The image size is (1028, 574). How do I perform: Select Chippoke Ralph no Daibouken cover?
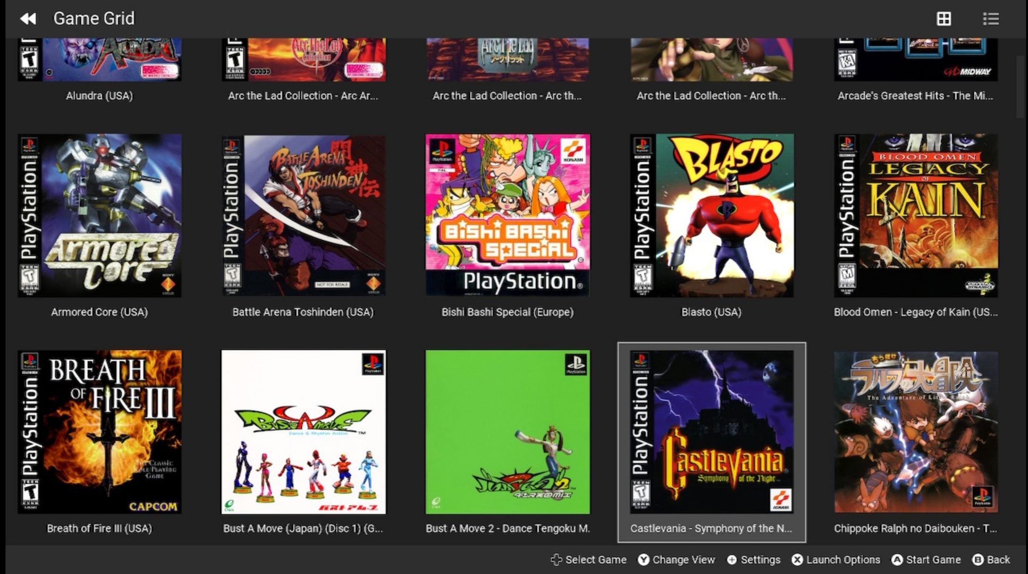coord(916,432)
